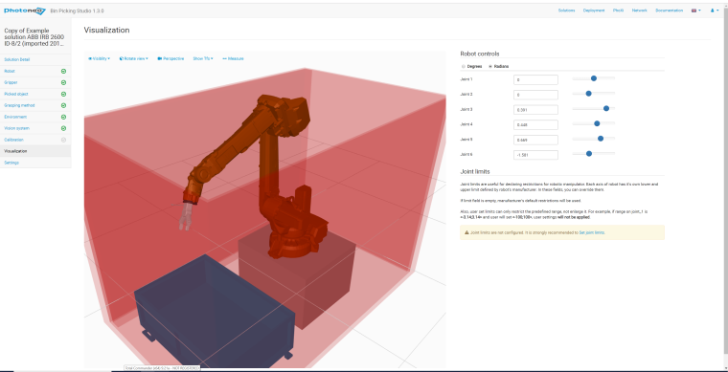Open PhoXi in the top navigation

[618, 11]
